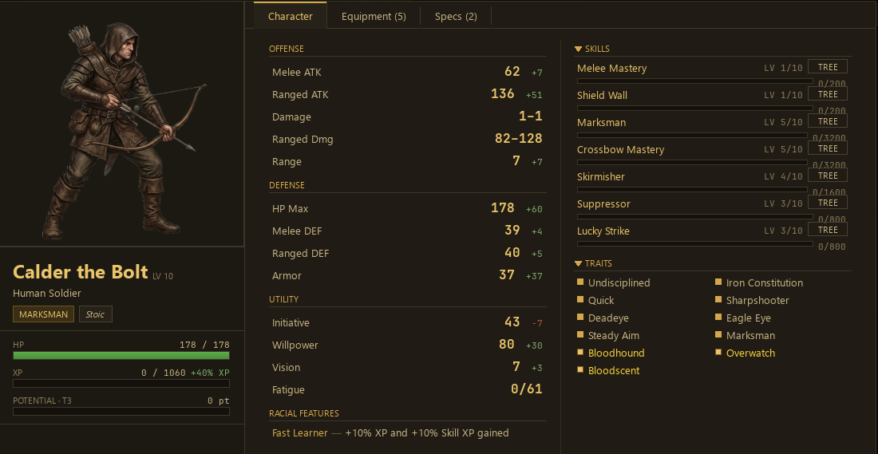Click the XP progress bar
The height and width of the screenshot is (454, 878).
pos(121,384)
